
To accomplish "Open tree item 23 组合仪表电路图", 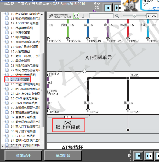I will pyautogui.click(x=23, y=75).
